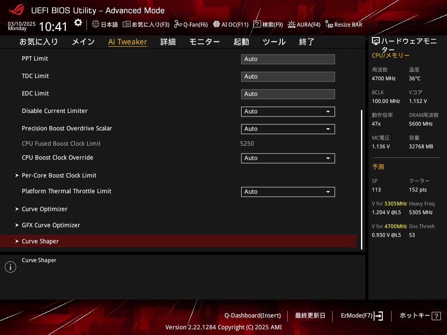Toggle Resize BAR icon

[329, 24]
